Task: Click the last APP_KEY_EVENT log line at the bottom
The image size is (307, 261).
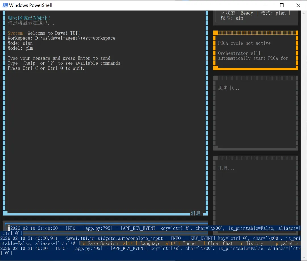Action: (150, 251)
